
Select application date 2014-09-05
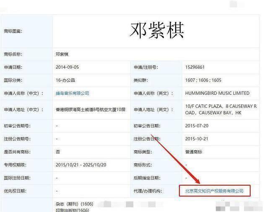pyautogui.click(x=67, y=67)
